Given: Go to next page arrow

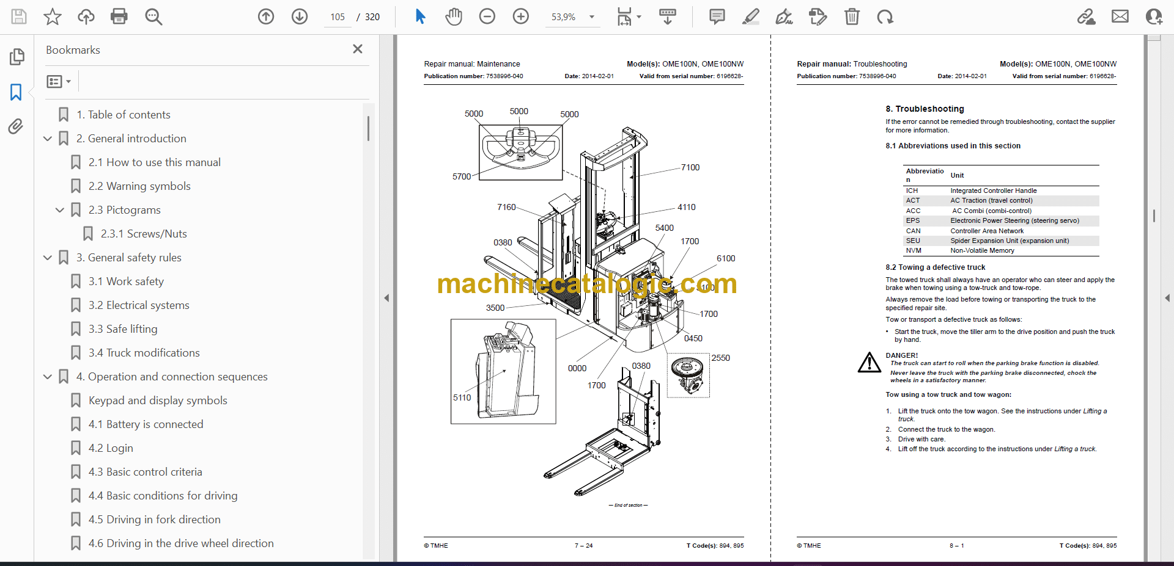Looking at the screenshot, I should (300, 16).
